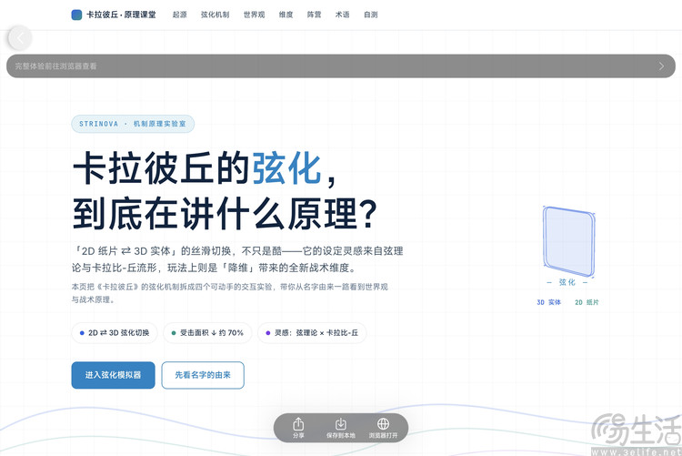
Task: Open the 阵营 nav item
Action: [314, 15]
